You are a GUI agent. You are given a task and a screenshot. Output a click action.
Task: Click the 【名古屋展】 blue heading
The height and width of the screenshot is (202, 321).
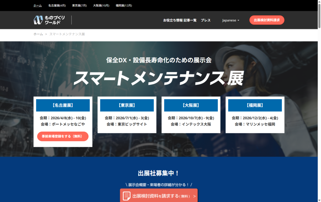point(63,105)
